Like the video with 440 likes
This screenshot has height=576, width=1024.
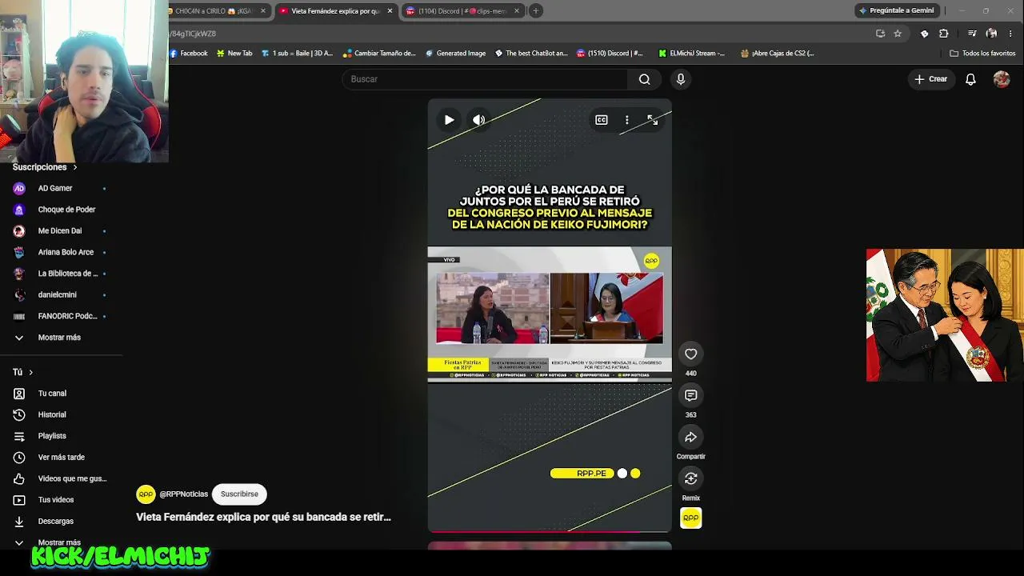690,354
